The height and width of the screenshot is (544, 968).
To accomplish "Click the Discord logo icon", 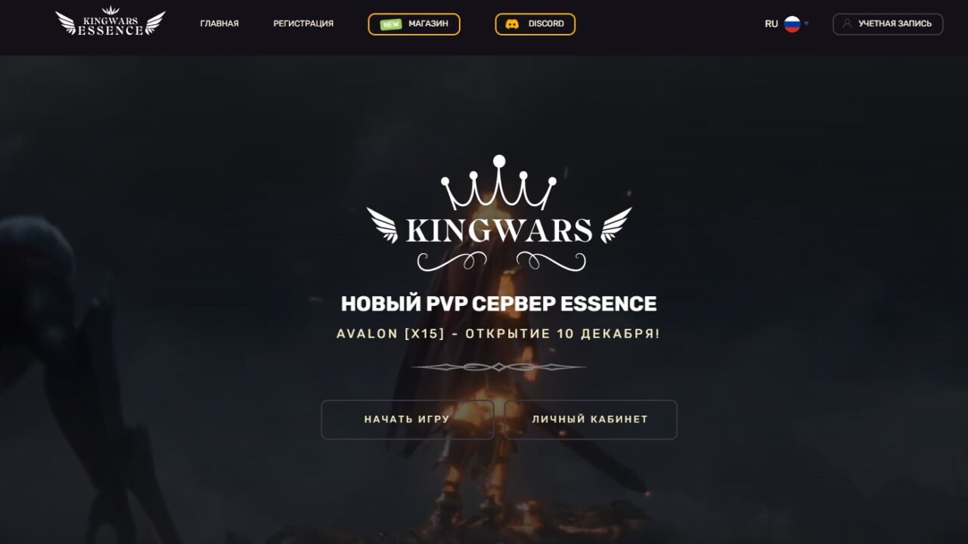I will [x=512, y=24].
